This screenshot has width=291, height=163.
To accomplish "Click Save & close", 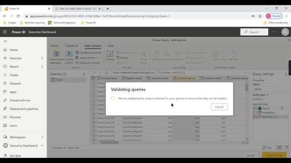I will (274, 155).
